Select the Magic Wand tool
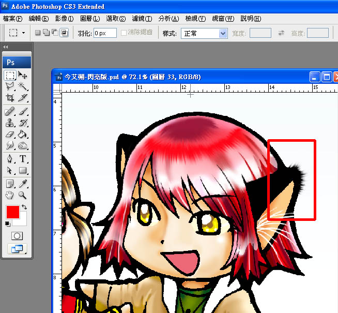Viewport: 338px width, 313px height. point(23,86)
